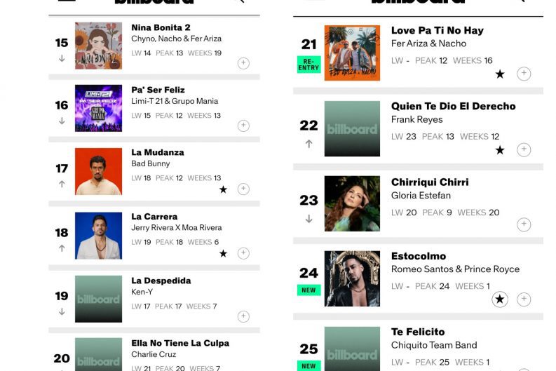Viewport: 556px width, 371px height.
Task: Expand the Chirriqui Chirri plus icon
Action: point(523,224)
